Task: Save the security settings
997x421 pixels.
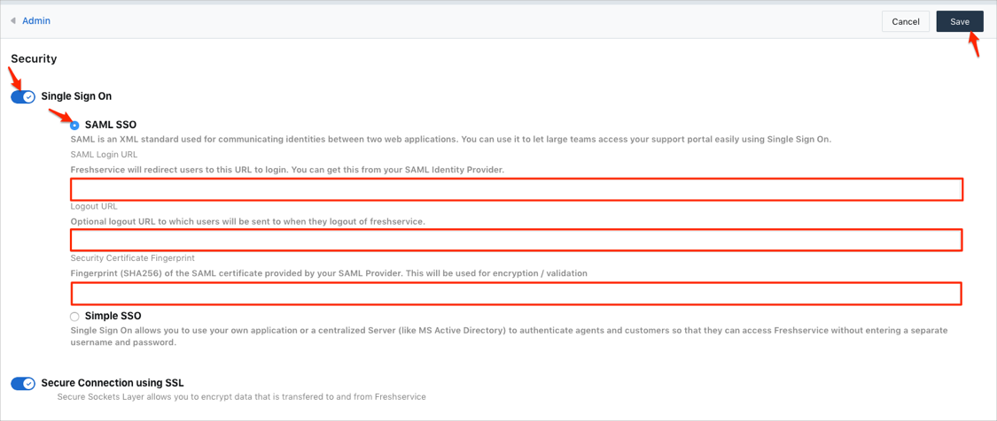Action: coord(959,21)
